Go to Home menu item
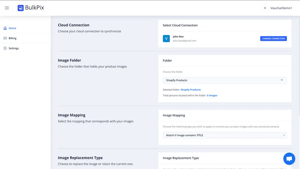This screenshot has width=300, height=169. 12,28
